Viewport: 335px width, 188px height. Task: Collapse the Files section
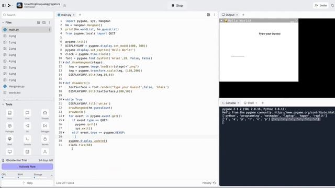[x=3, y=22]
